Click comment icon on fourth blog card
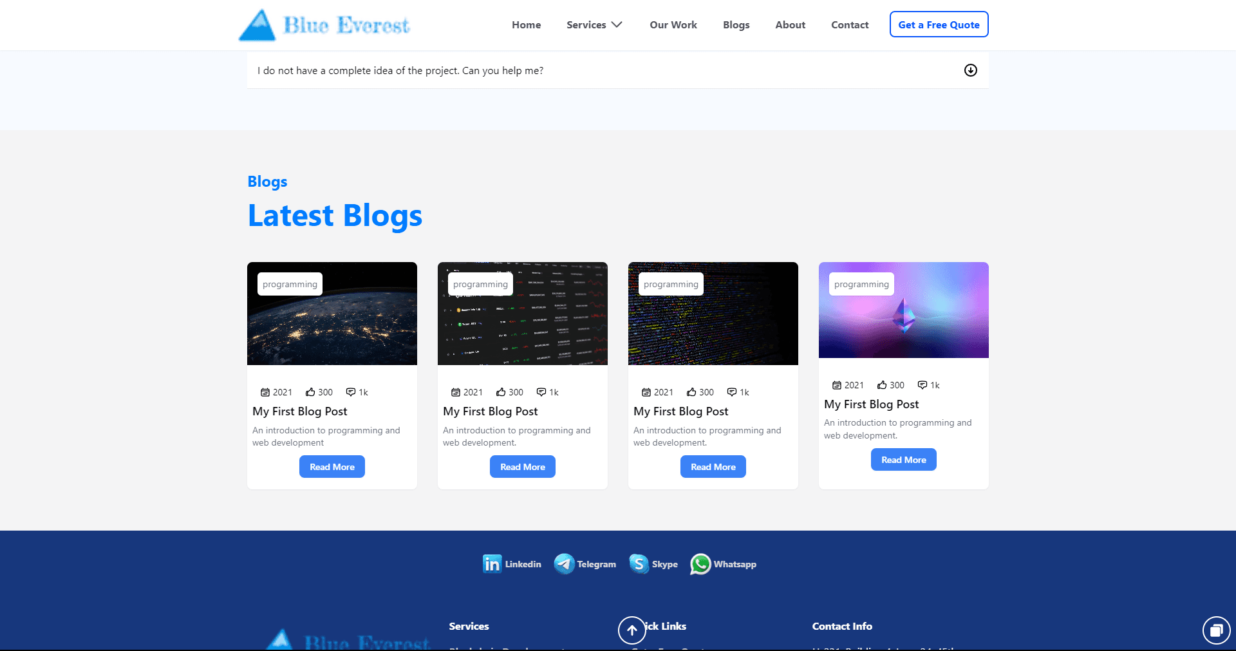Screen dimensions: 1236x651 [922, 385]
